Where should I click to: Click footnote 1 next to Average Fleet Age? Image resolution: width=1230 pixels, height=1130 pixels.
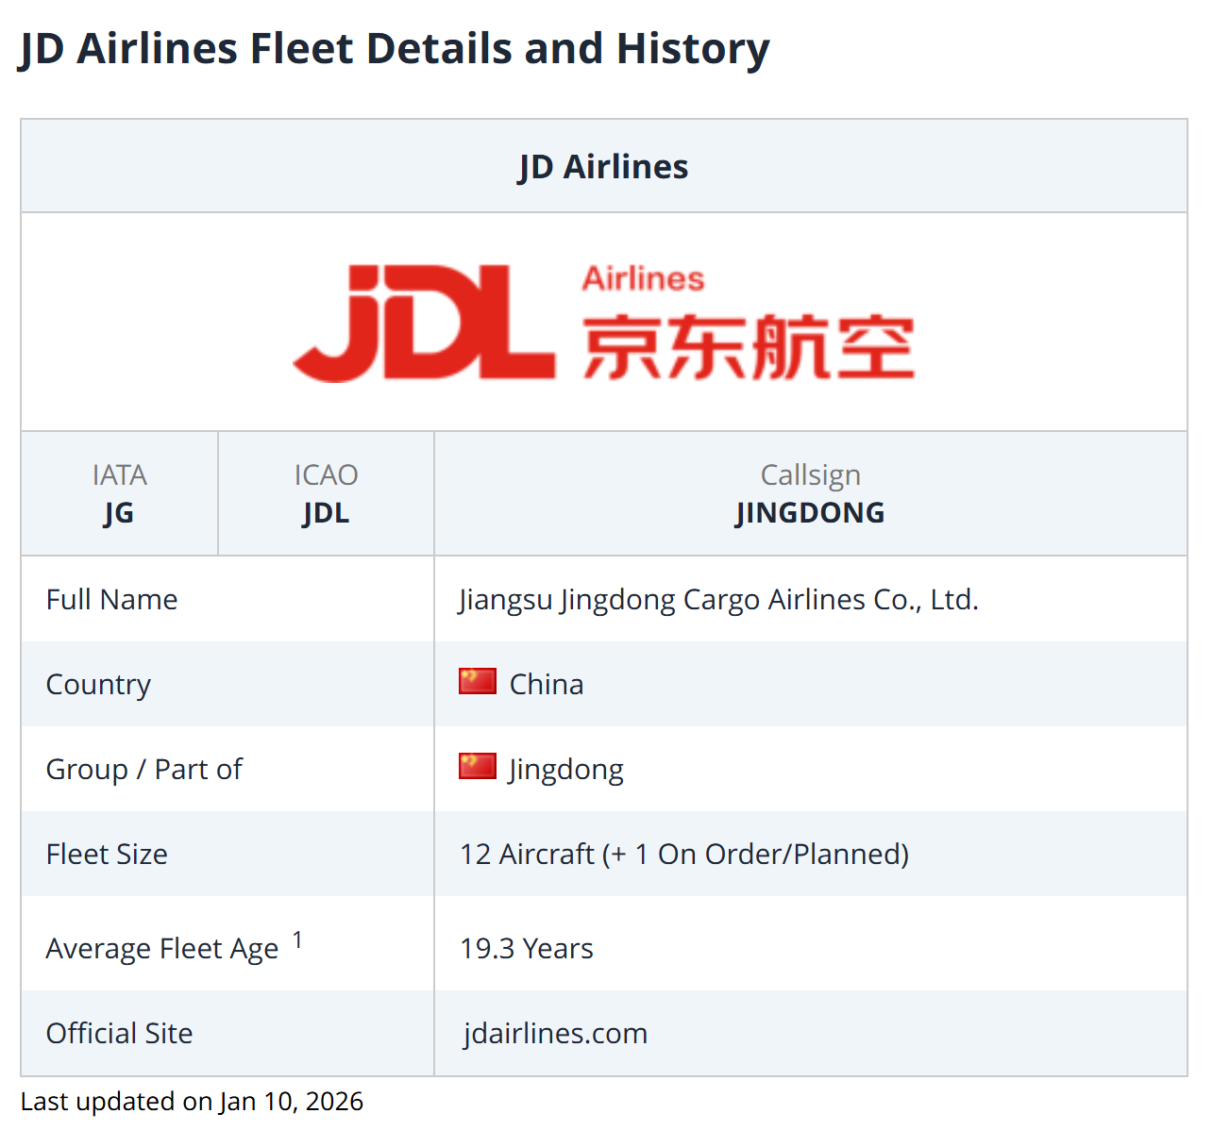(297, 939)
